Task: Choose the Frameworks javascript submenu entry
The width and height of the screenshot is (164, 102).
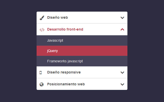Action: coord(65,61)
